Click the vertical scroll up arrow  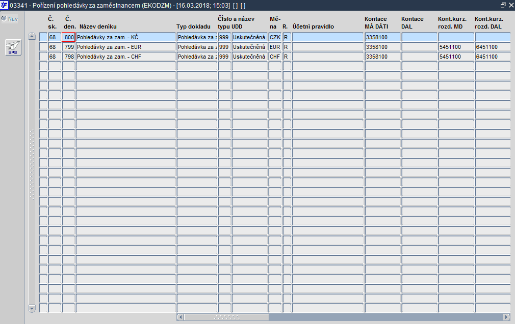[x=32, y=36]
